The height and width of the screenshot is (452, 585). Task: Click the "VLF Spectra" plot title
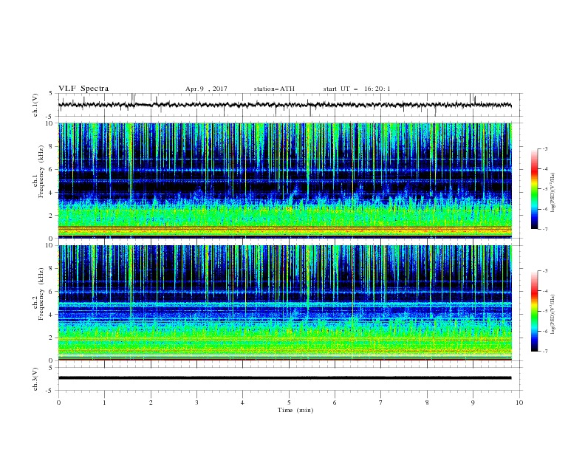point(83,89)
